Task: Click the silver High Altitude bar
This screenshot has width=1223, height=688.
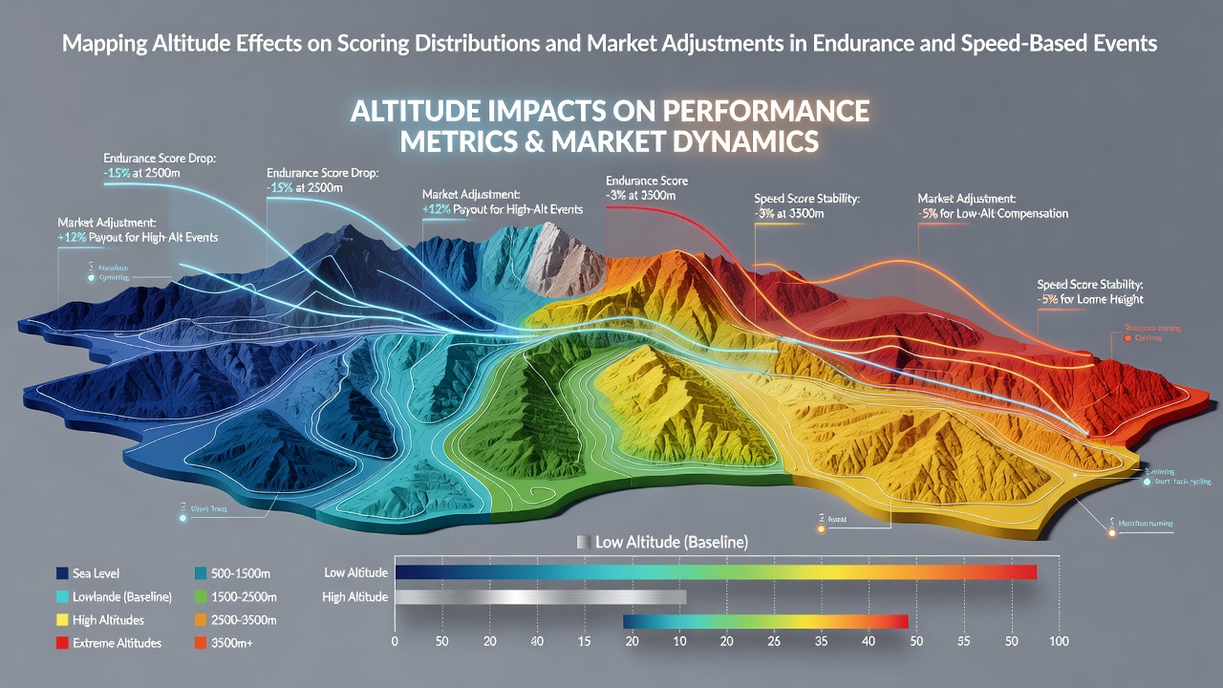Action: [540, 597]
